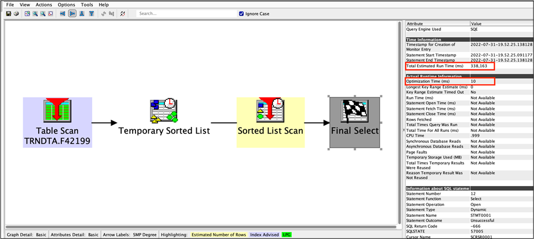Open the Actions menu
Screen dimensions: 534x239
pyautogui.click(x=44, y=4)
